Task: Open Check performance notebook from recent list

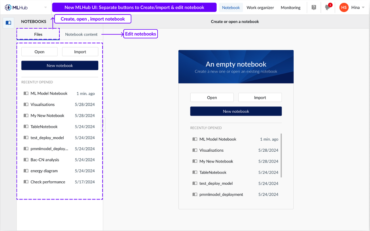Action: click(48, 182)
